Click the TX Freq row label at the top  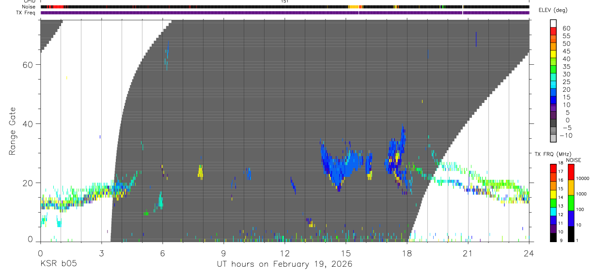tap(26, 13)
